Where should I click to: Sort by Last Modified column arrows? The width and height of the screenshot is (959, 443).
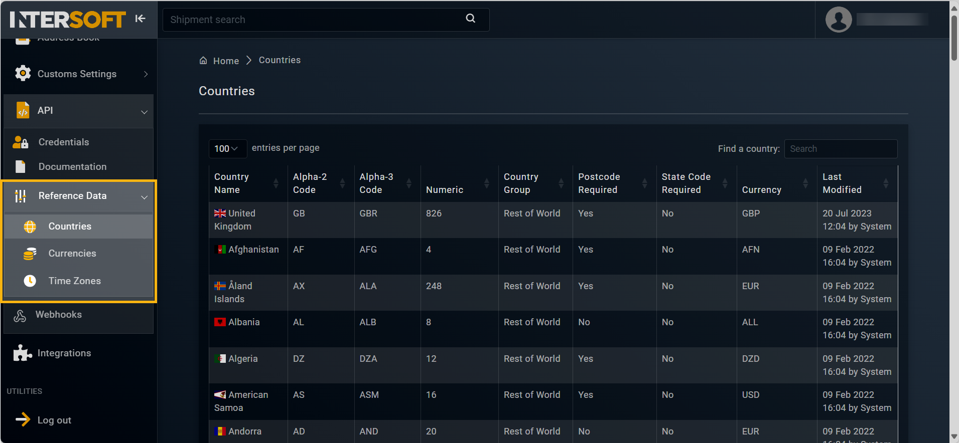[x=886, y=183]
